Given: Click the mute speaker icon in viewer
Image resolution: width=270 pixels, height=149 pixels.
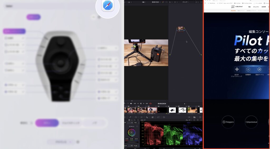Looking at the screenshot, I should [x=131, y=104].
